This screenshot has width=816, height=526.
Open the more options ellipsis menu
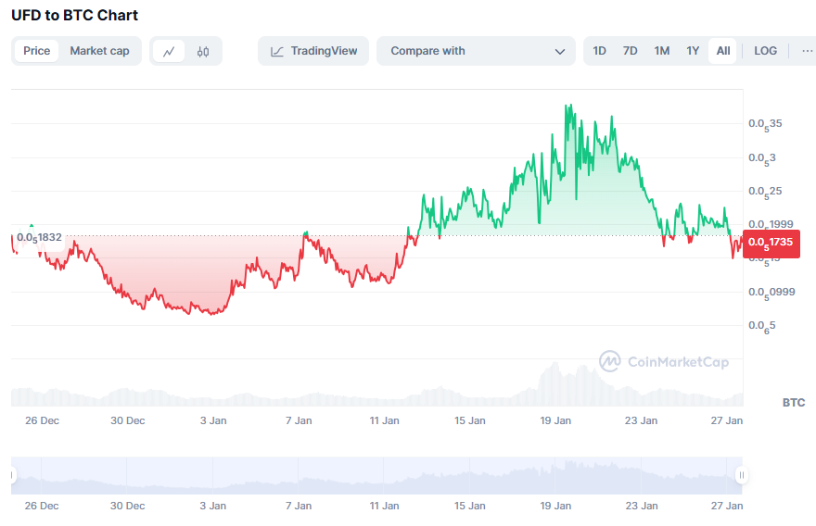point(807,51)
